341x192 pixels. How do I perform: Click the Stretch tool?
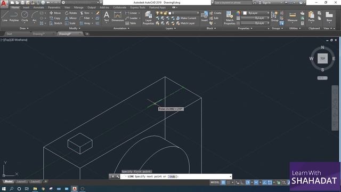tap(55, 23)
